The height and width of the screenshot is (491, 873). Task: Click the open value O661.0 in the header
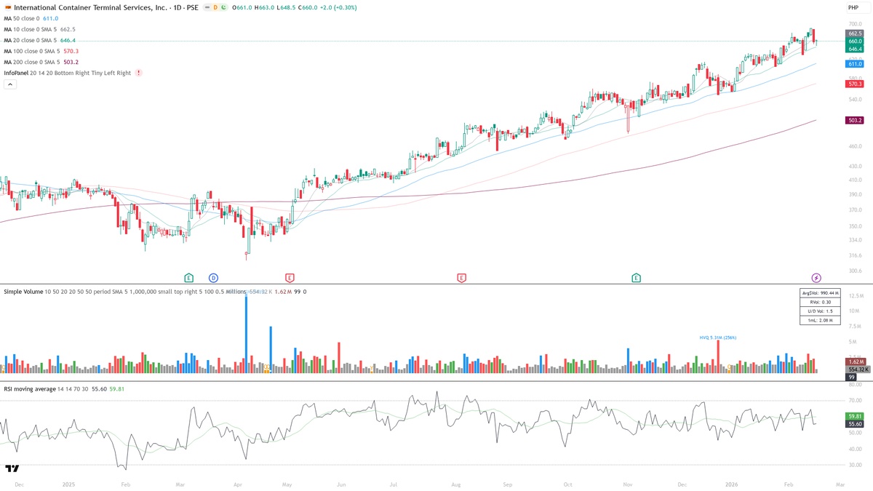[x=242, y=7]
